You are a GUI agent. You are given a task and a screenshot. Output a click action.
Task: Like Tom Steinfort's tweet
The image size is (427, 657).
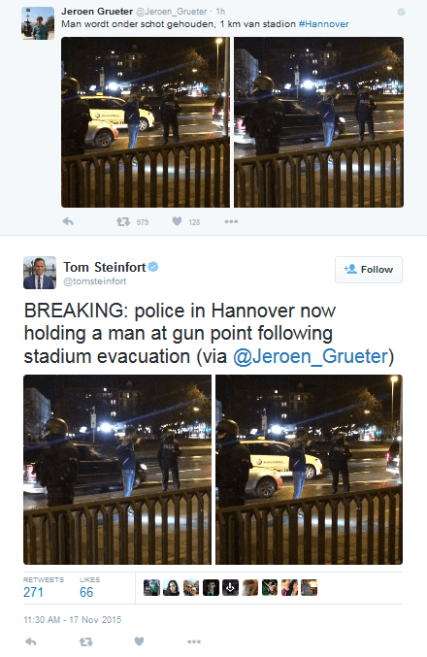pos(139,641)
